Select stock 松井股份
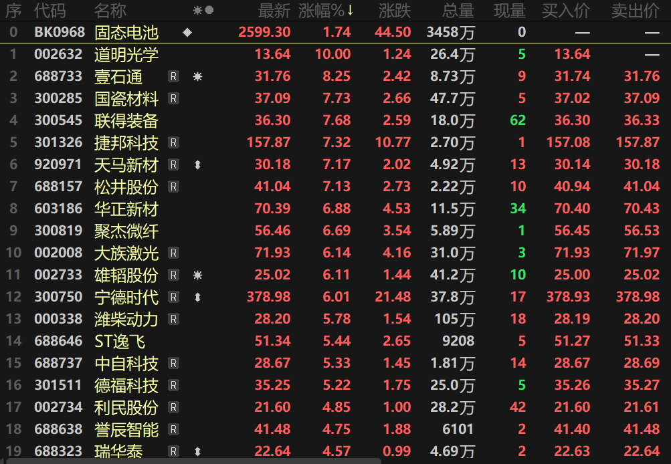The width and height of the screenshot is (671, 464). click(126, 187)
